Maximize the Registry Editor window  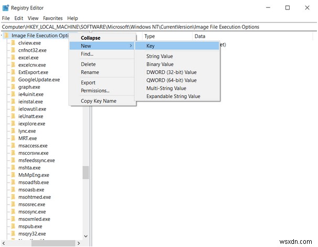[288, 8]
